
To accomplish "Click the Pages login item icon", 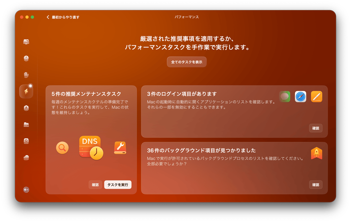I will pos(316,97).
